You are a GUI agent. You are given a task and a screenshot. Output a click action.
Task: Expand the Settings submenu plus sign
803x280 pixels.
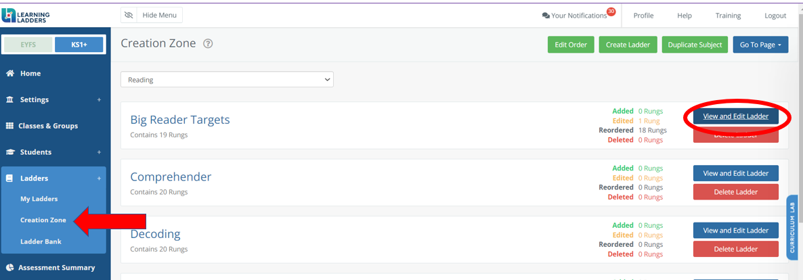coord(99,100)
